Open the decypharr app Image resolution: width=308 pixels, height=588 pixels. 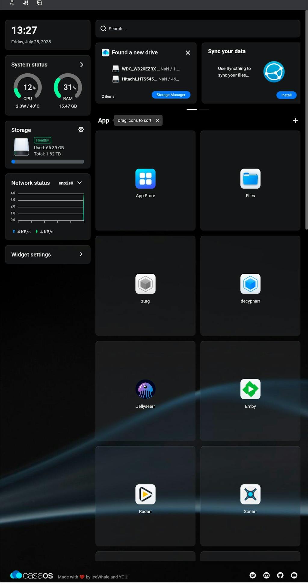[250, 284]
